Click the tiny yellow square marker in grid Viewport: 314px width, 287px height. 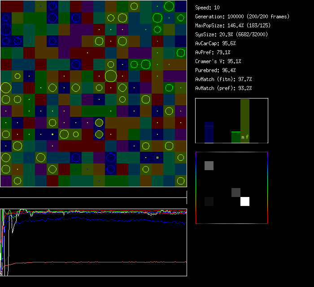157,158
